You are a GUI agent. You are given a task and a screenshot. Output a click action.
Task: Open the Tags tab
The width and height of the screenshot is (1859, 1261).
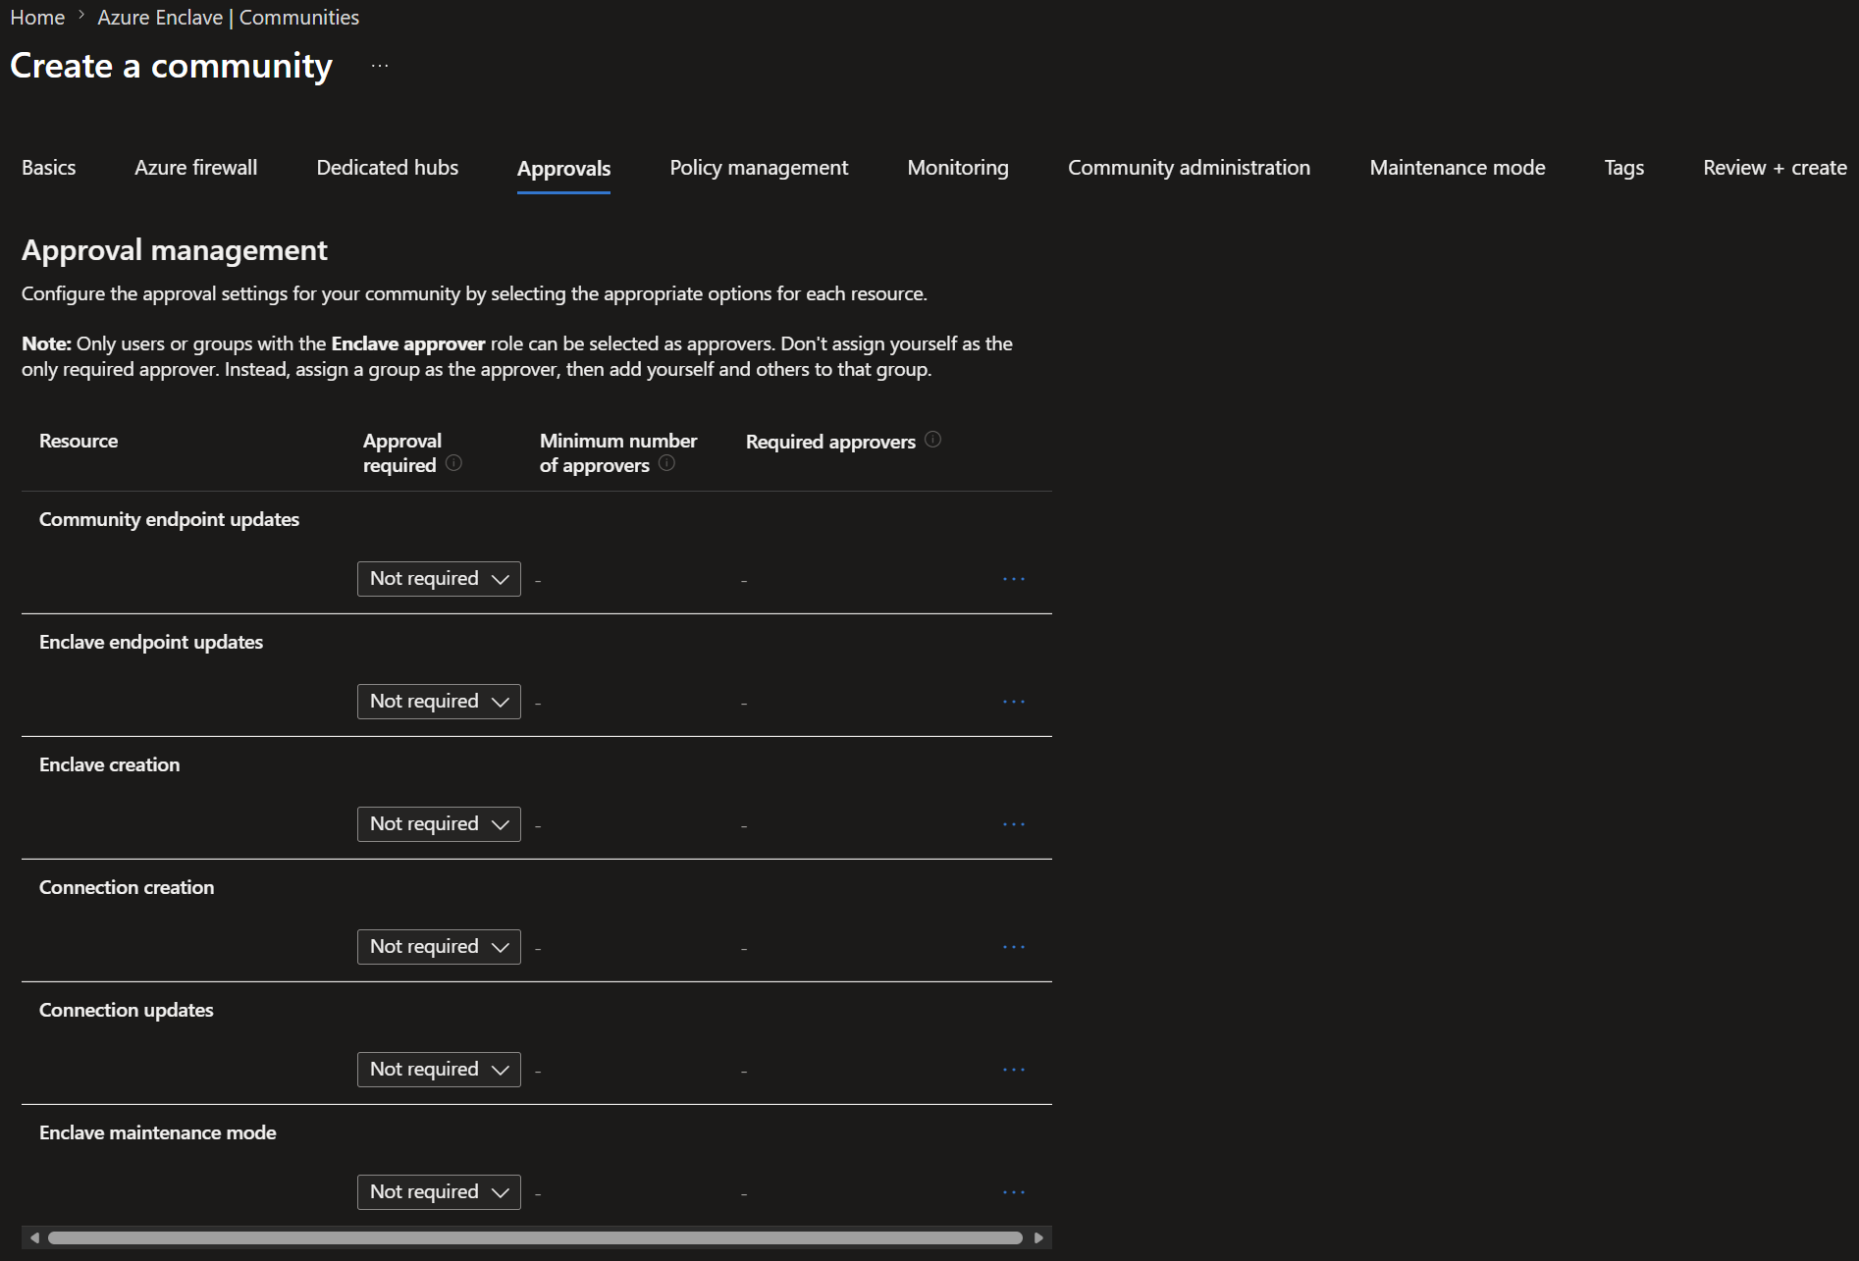pos(1624,168)
